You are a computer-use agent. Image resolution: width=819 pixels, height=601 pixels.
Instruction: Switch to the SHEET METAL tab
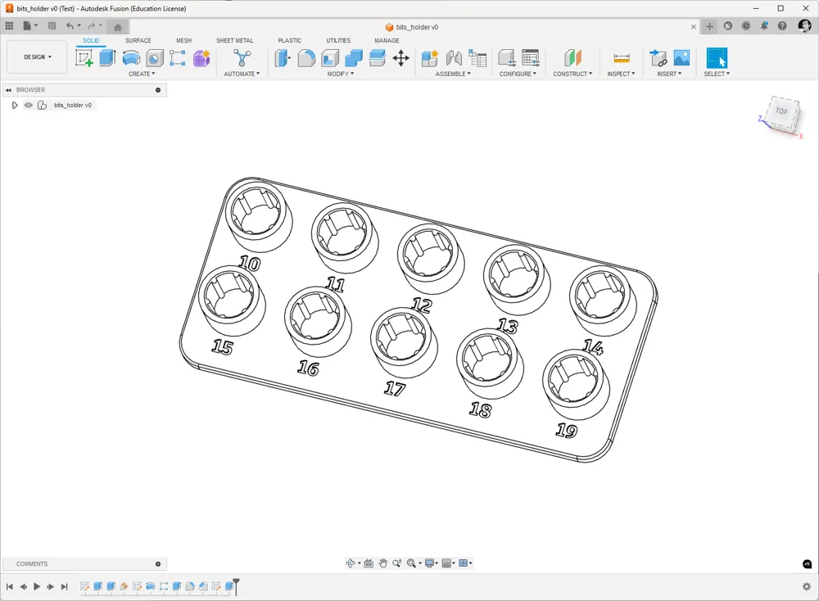click(x=234, y=40)
